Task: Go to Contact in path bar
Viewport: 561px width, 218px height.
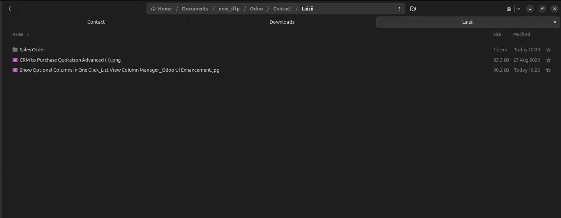Action: (x=282, y=9)
